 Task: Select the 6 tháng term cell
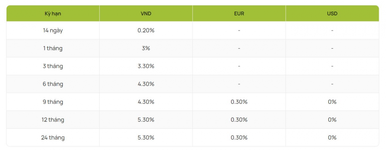[x=53, y=84]
